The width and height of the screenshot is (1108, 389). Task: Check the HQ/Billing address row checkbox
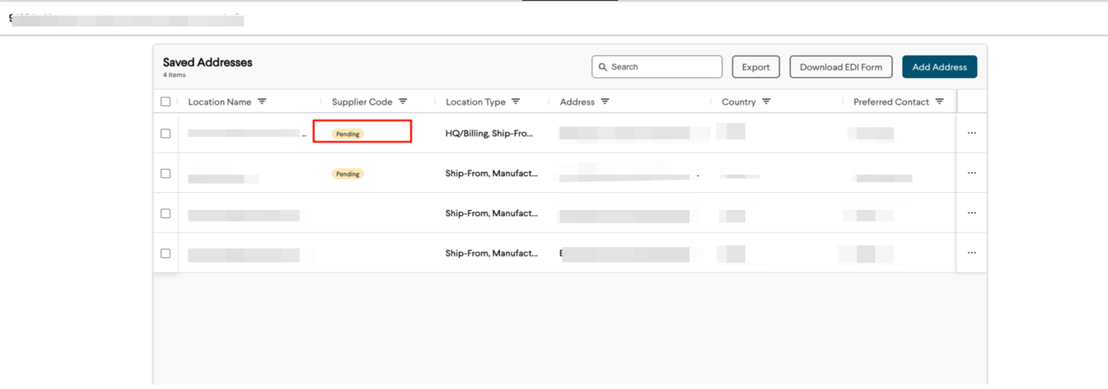click(165, 134)
